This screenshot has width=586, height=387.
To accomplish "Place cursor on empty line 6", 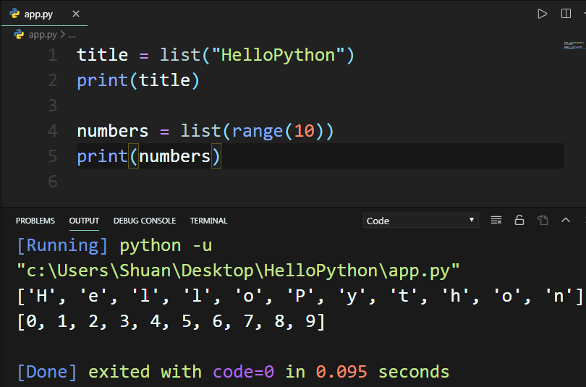I will pyautogui.click(x=217, y=182).
